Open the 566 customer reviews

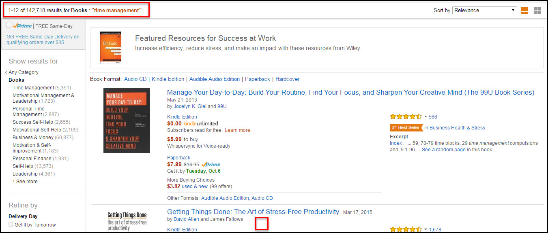click(433, 117)
